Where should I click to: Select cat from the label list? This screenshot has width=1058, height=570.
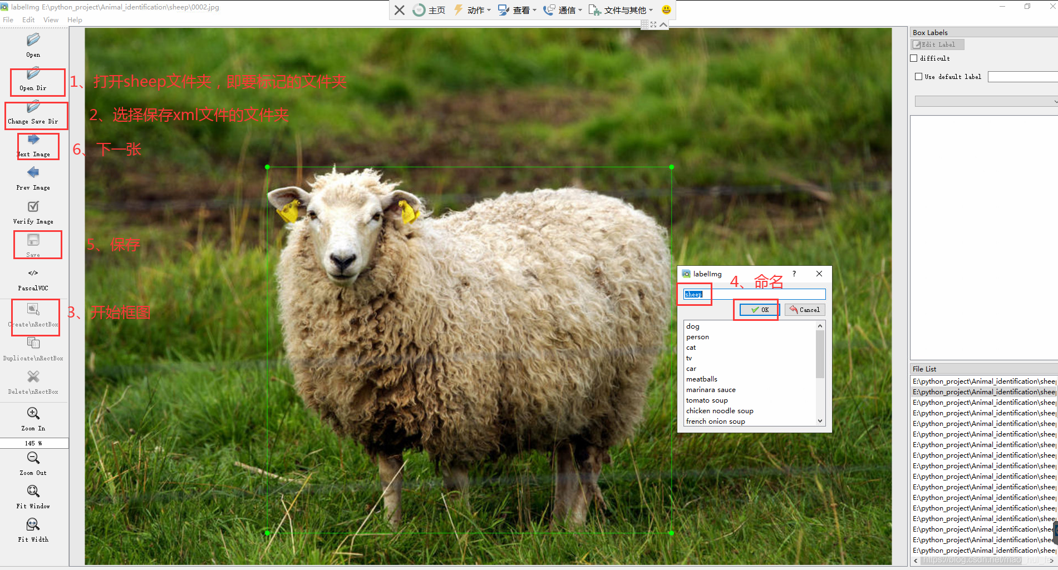coord(691,347)
